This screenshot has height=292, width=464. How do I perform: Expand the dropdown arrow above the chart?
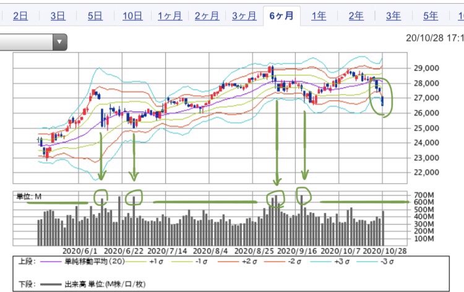pyautogui.click(x=59, y=43)
